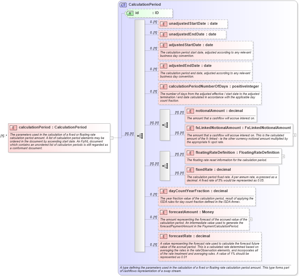
Task: Select the unadjustedStartDate element icon
Action: (x=163, y=24)
